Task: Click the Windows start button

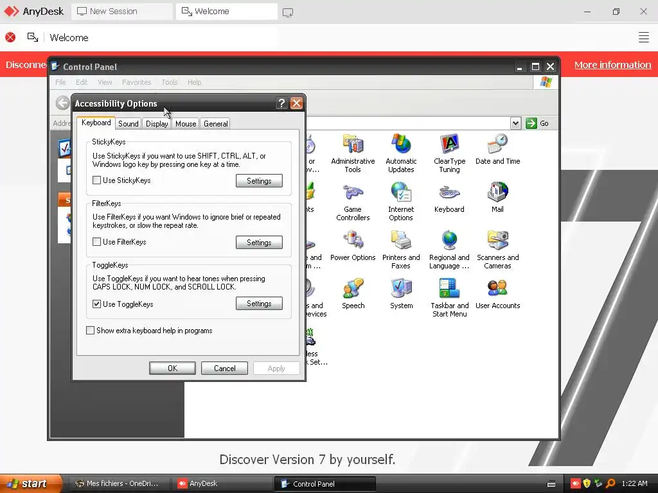Action: coord(30,483)
